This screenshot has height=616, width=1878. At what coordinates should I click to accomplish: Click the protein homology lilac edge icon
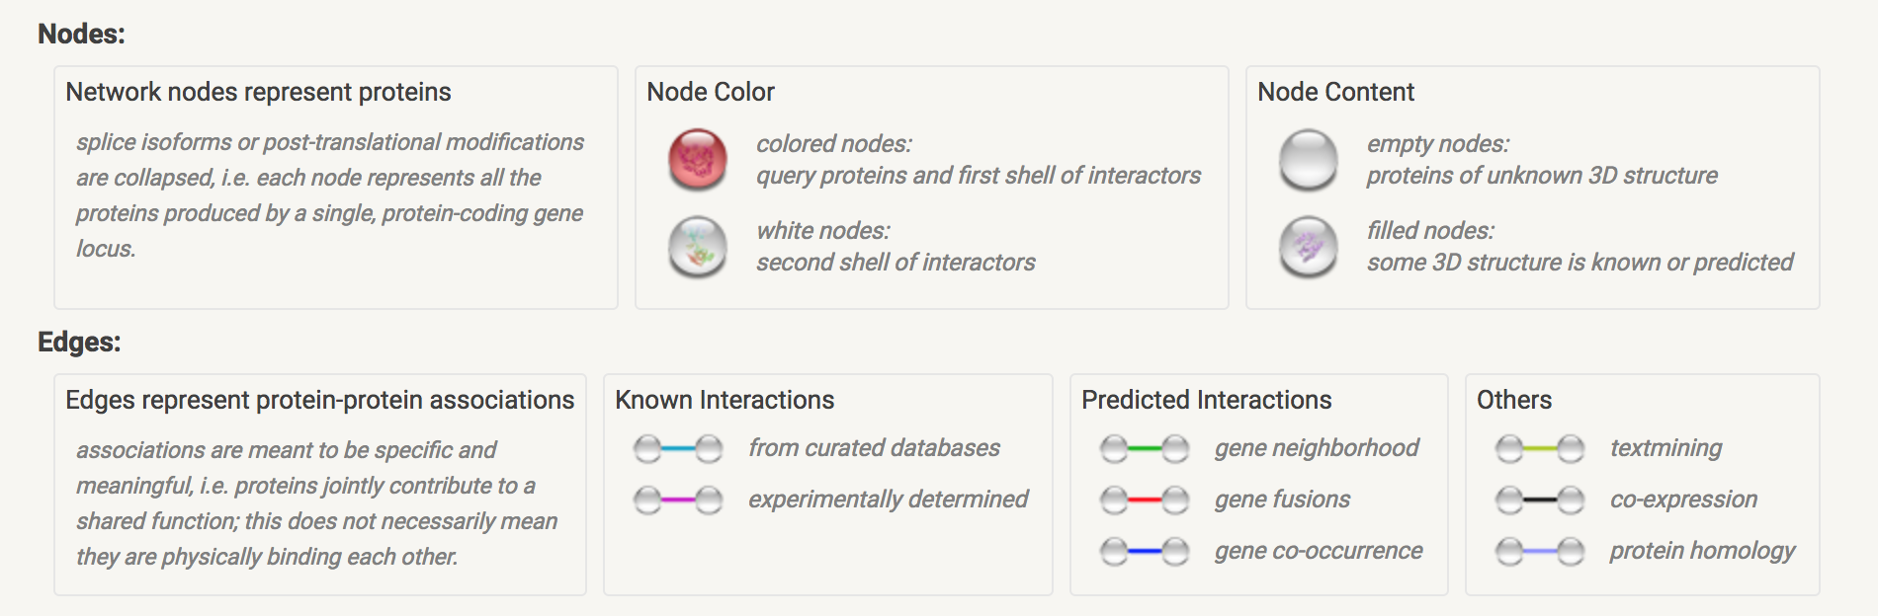point(1540,551)
